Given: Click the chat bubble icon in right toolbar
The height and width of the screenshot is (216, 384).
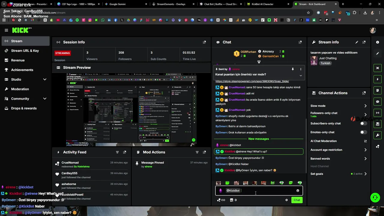Looking at the screenshot, I should tap(377, 102).
